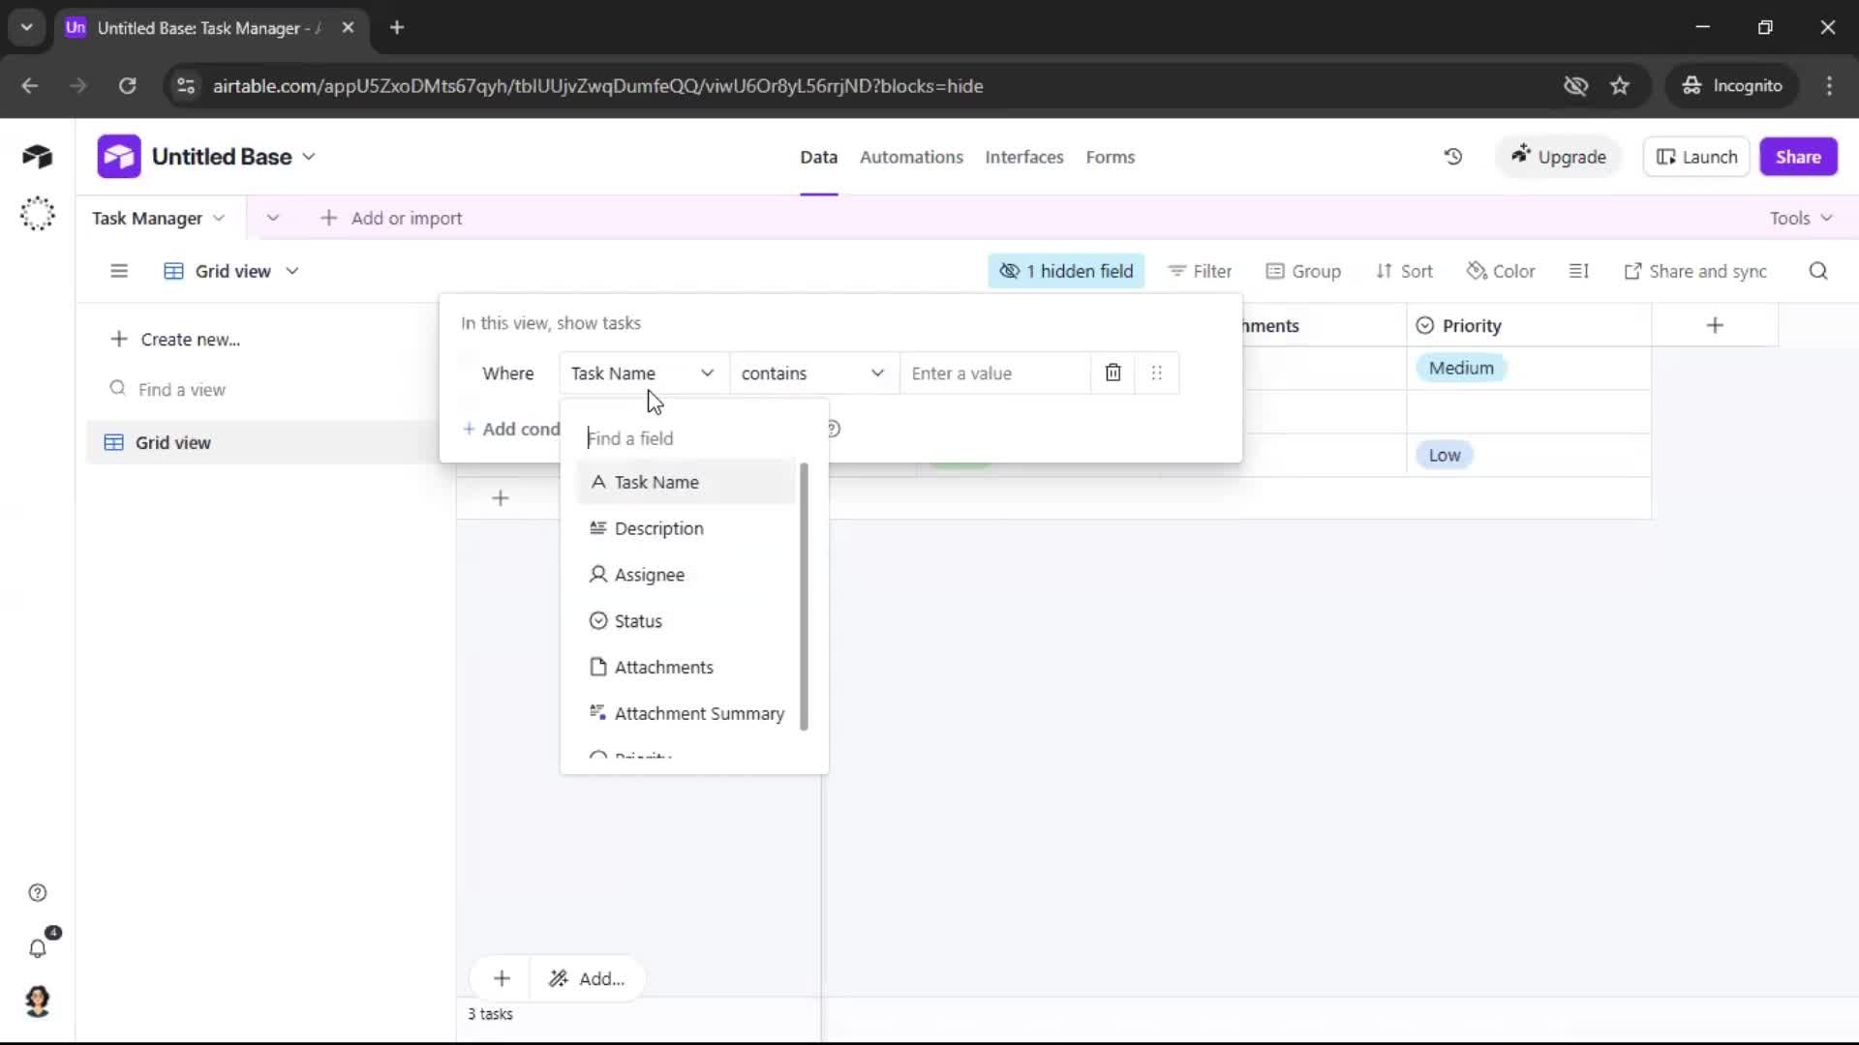Choose the Attachments field option
The width and height of the screenshot is (1859, 1045).
[x=686, y=668]
